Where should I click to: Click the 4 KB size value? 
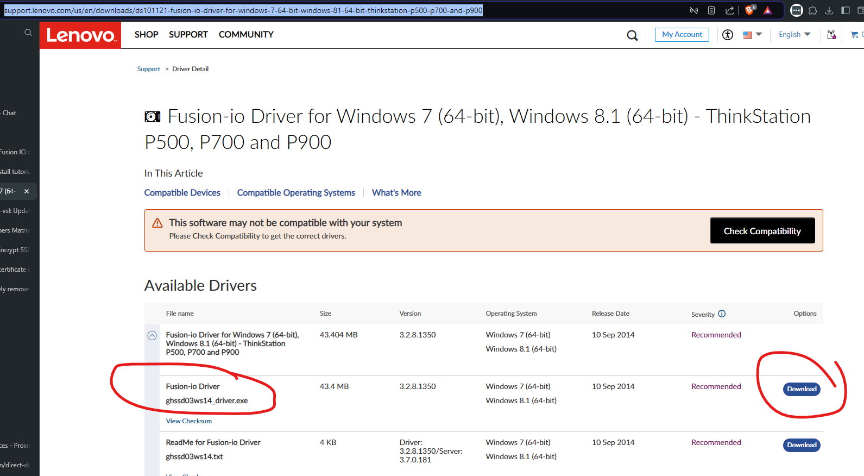pos(328,442)
